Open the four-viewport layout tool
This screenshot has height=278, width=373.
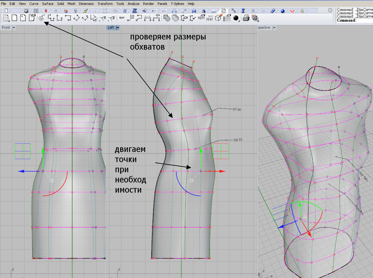[x=6, y=18]
